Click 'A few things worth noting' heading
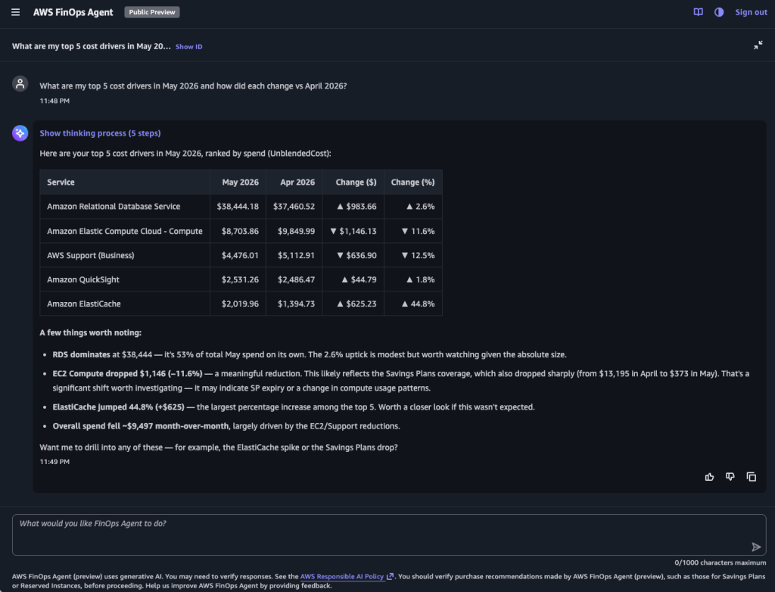775x592 pixels. pos(91,333)
